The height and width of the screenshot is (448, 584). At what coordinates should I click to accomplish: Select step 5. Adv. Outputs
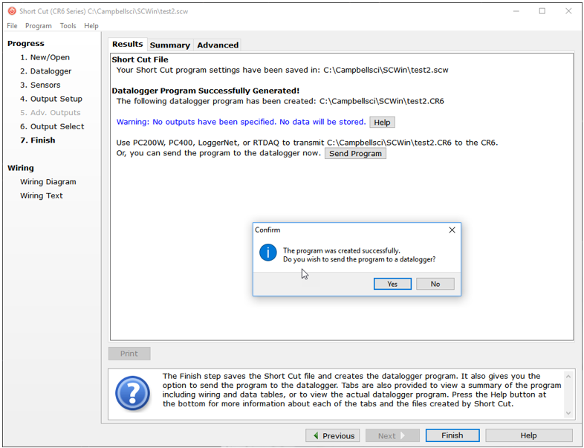click(51, 112)
